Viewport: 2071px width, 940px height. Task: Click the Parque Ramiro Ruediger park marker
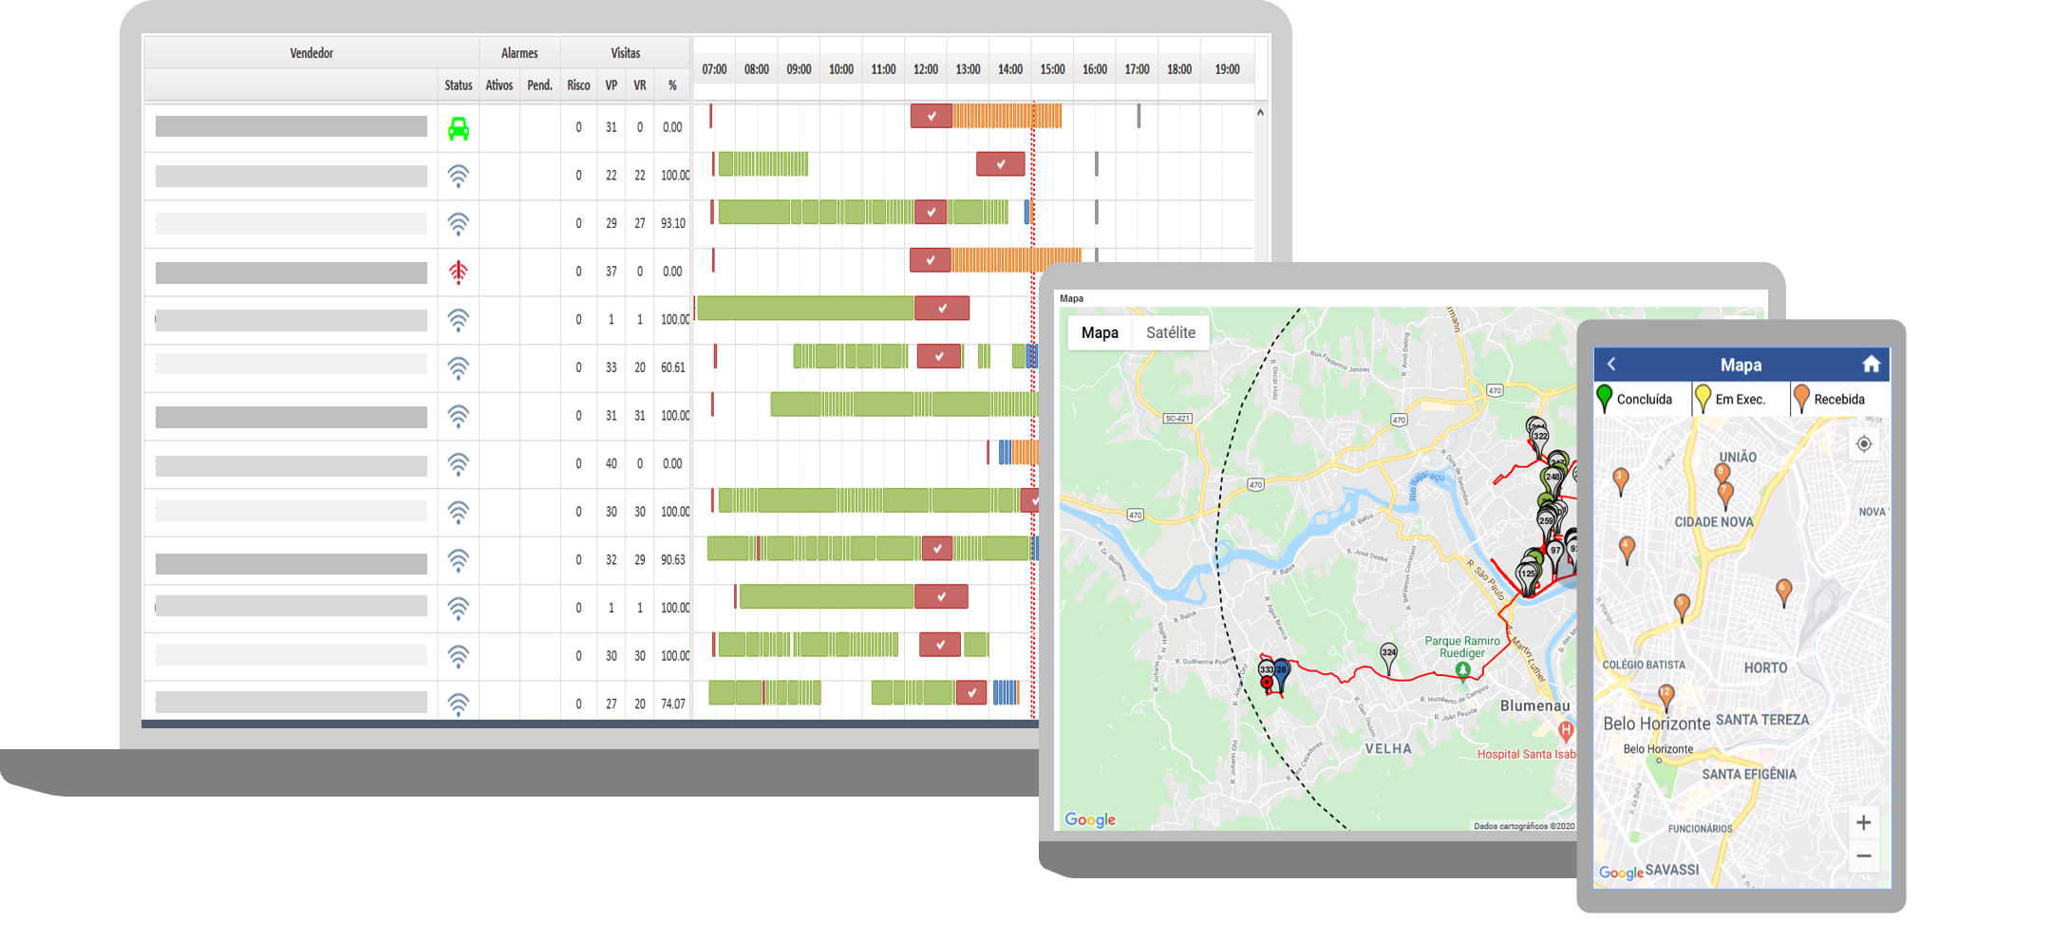click(x=1463, y=670)
